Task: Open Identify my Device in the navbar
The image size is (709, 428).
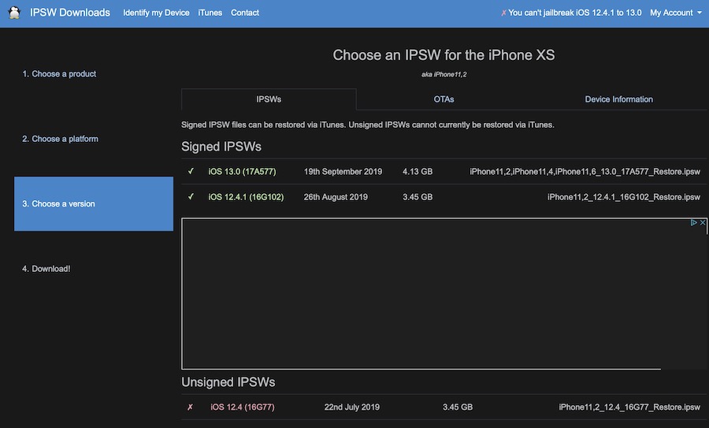Action: tap(156, 13)
